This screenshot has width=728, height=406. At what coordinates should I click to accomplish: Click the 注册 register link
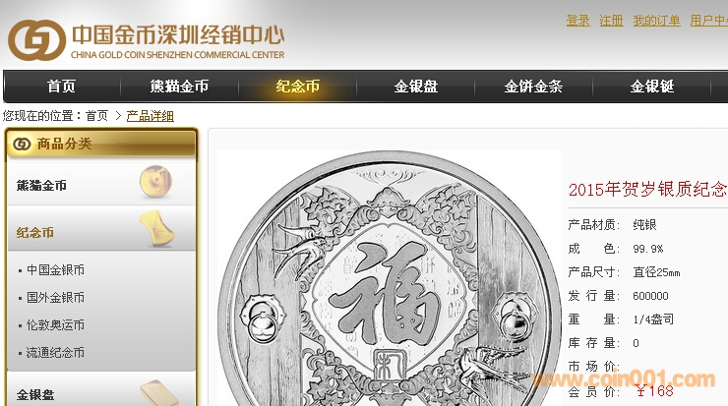coord(612,21)
